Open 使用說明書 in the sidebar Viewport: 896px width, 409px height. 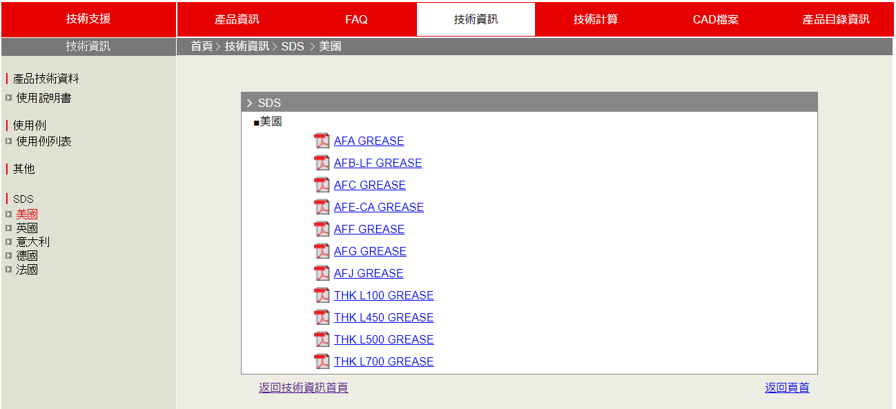(43, 98)
